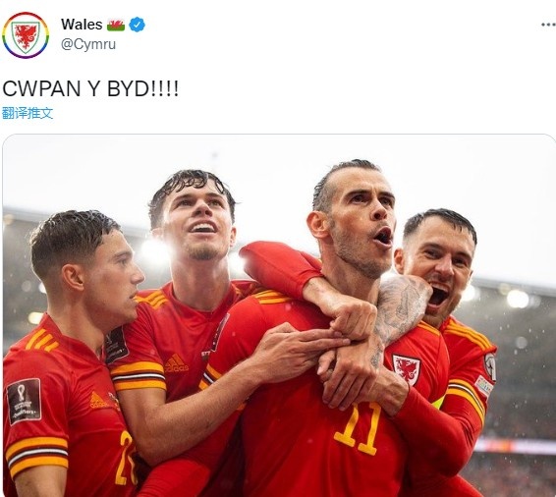This screenshot has width=556, height=497.
Task: Click the World Cup Qualifiers sleeve patch
Action: click(25, 401)
